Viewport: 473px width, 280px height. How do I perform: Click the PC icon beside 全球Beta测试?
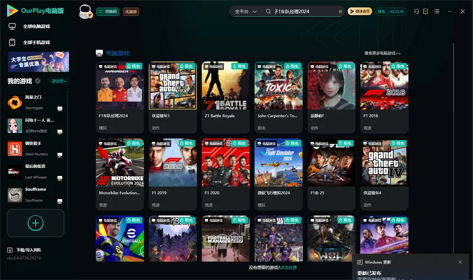[x=60, y=132]
